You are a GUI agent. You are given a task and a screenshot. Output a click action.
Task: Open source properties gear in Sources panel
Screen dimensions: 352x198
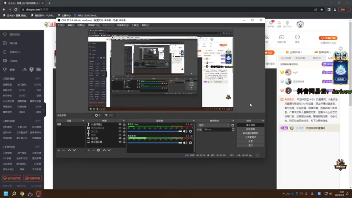(x=98, y=150)
